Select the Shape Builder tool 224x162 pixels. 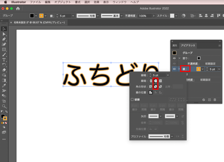point(4,75)
